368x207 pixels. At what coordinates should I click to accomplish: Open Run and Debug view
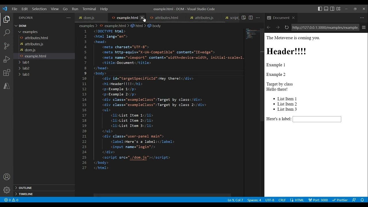coord(7,60)
